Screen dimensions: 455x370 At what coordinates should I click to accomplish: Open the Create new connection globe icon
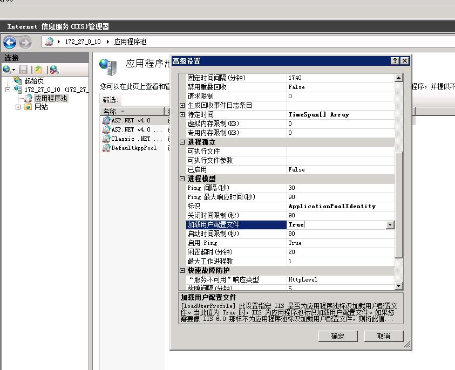7,70
